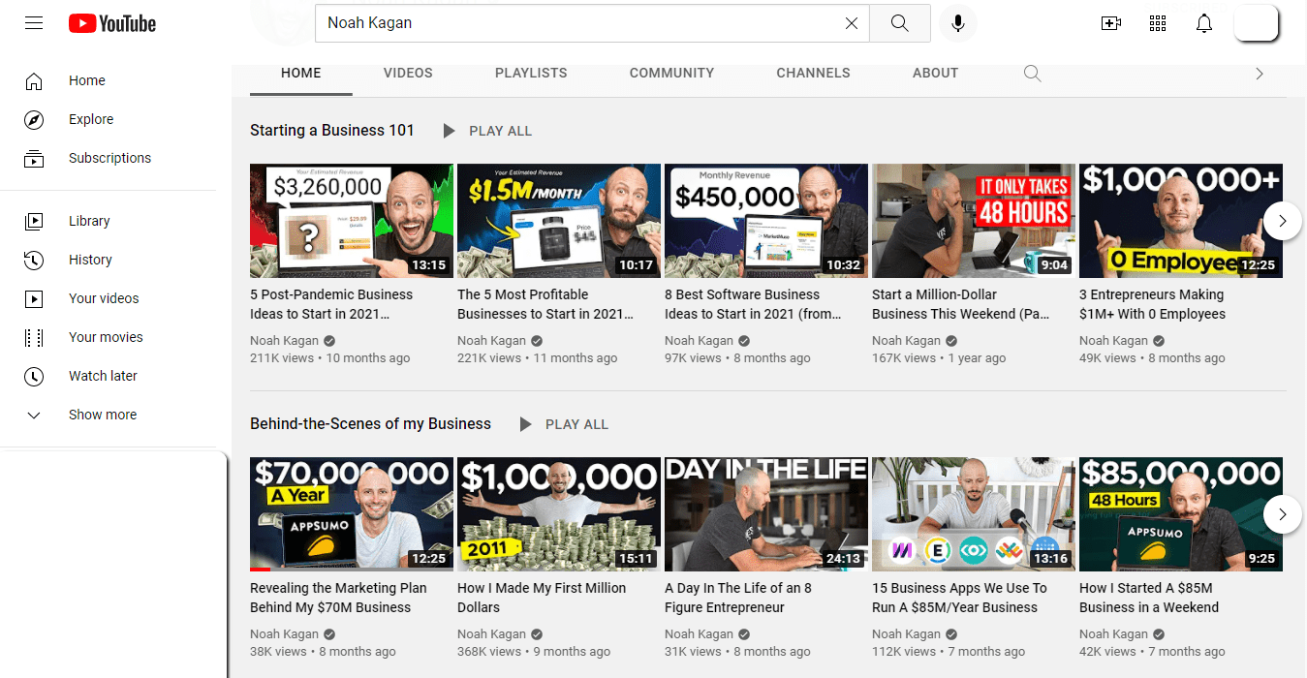Open title How I Made My First Million Dollars

[542, 598]
